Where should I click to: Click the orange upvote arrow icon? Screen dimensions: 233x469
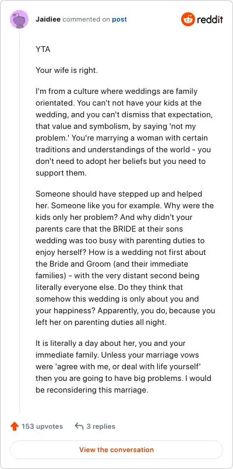click(x=15, y=426)
